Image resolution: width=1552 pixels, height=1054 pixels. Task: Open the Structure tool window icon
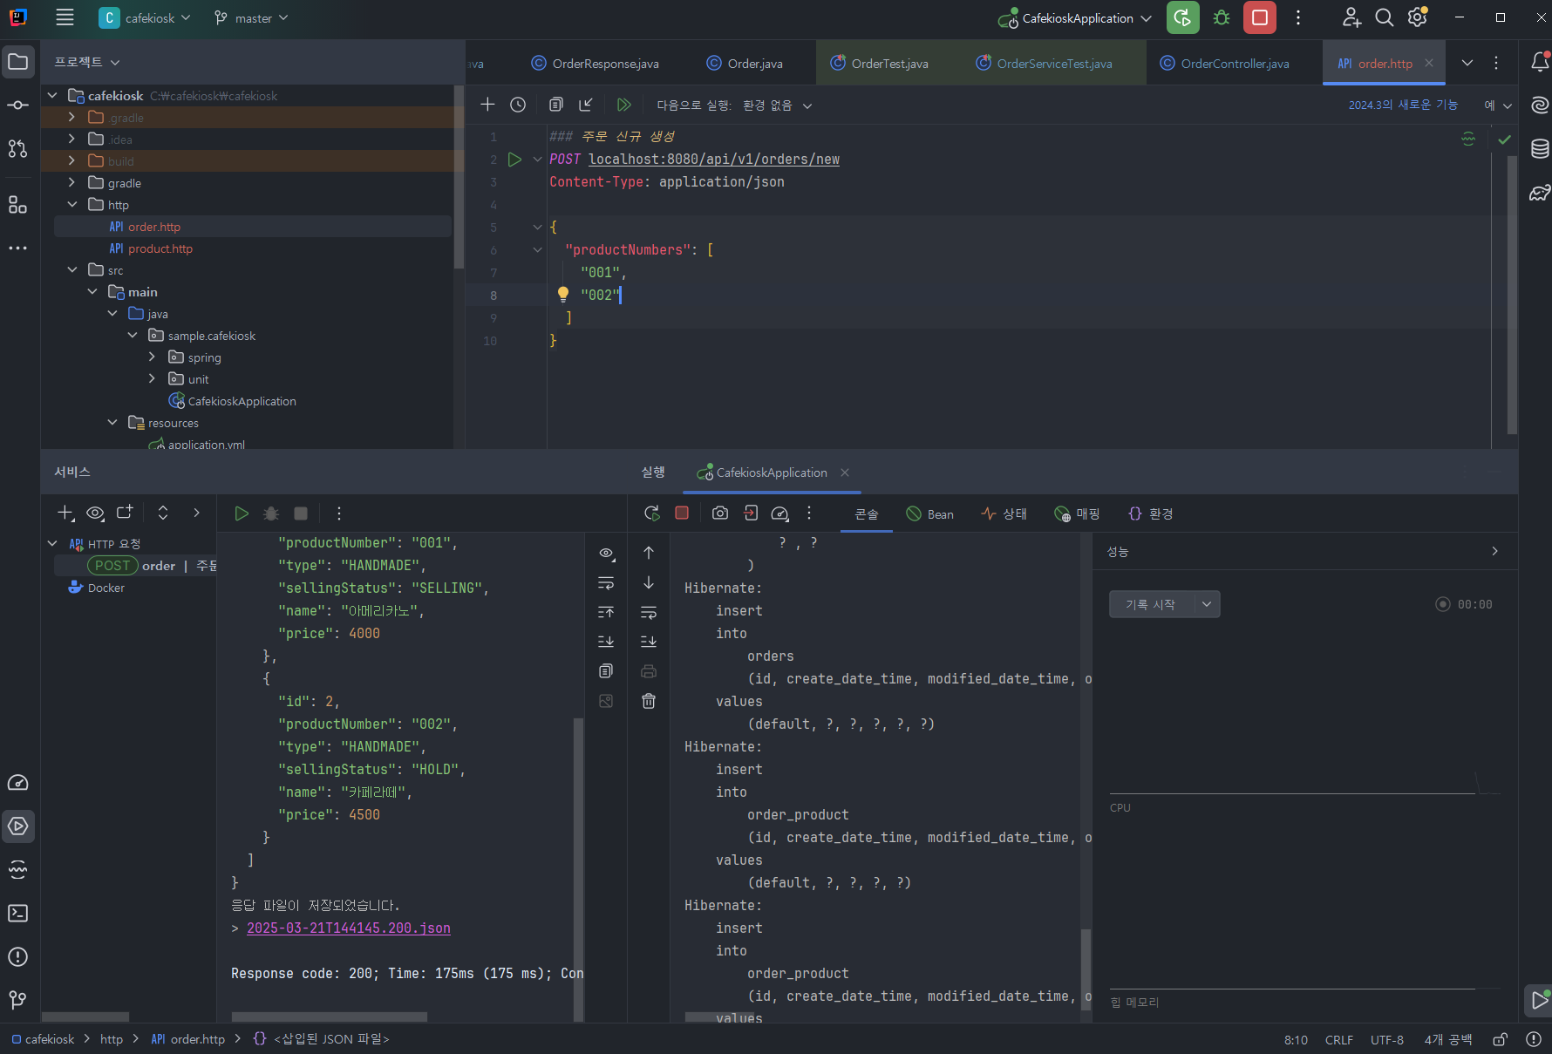click(17, 205)
